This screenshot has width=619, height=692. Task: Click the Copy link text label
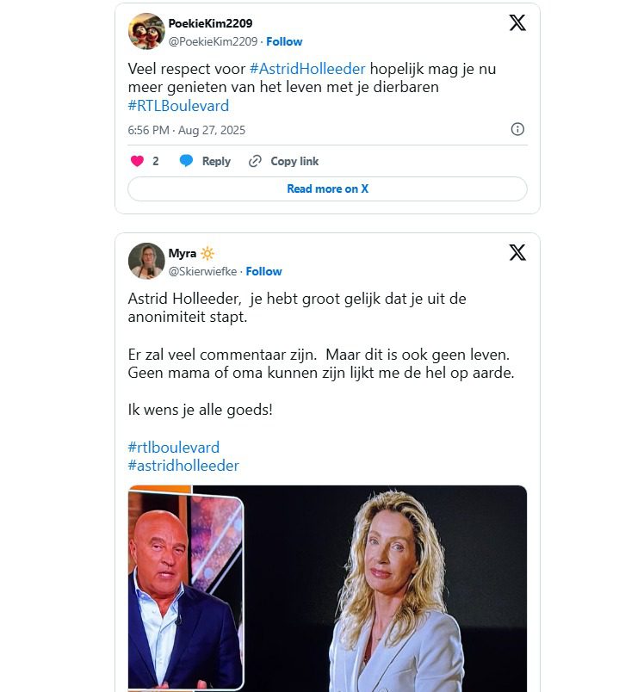click(x=294, y=161)
